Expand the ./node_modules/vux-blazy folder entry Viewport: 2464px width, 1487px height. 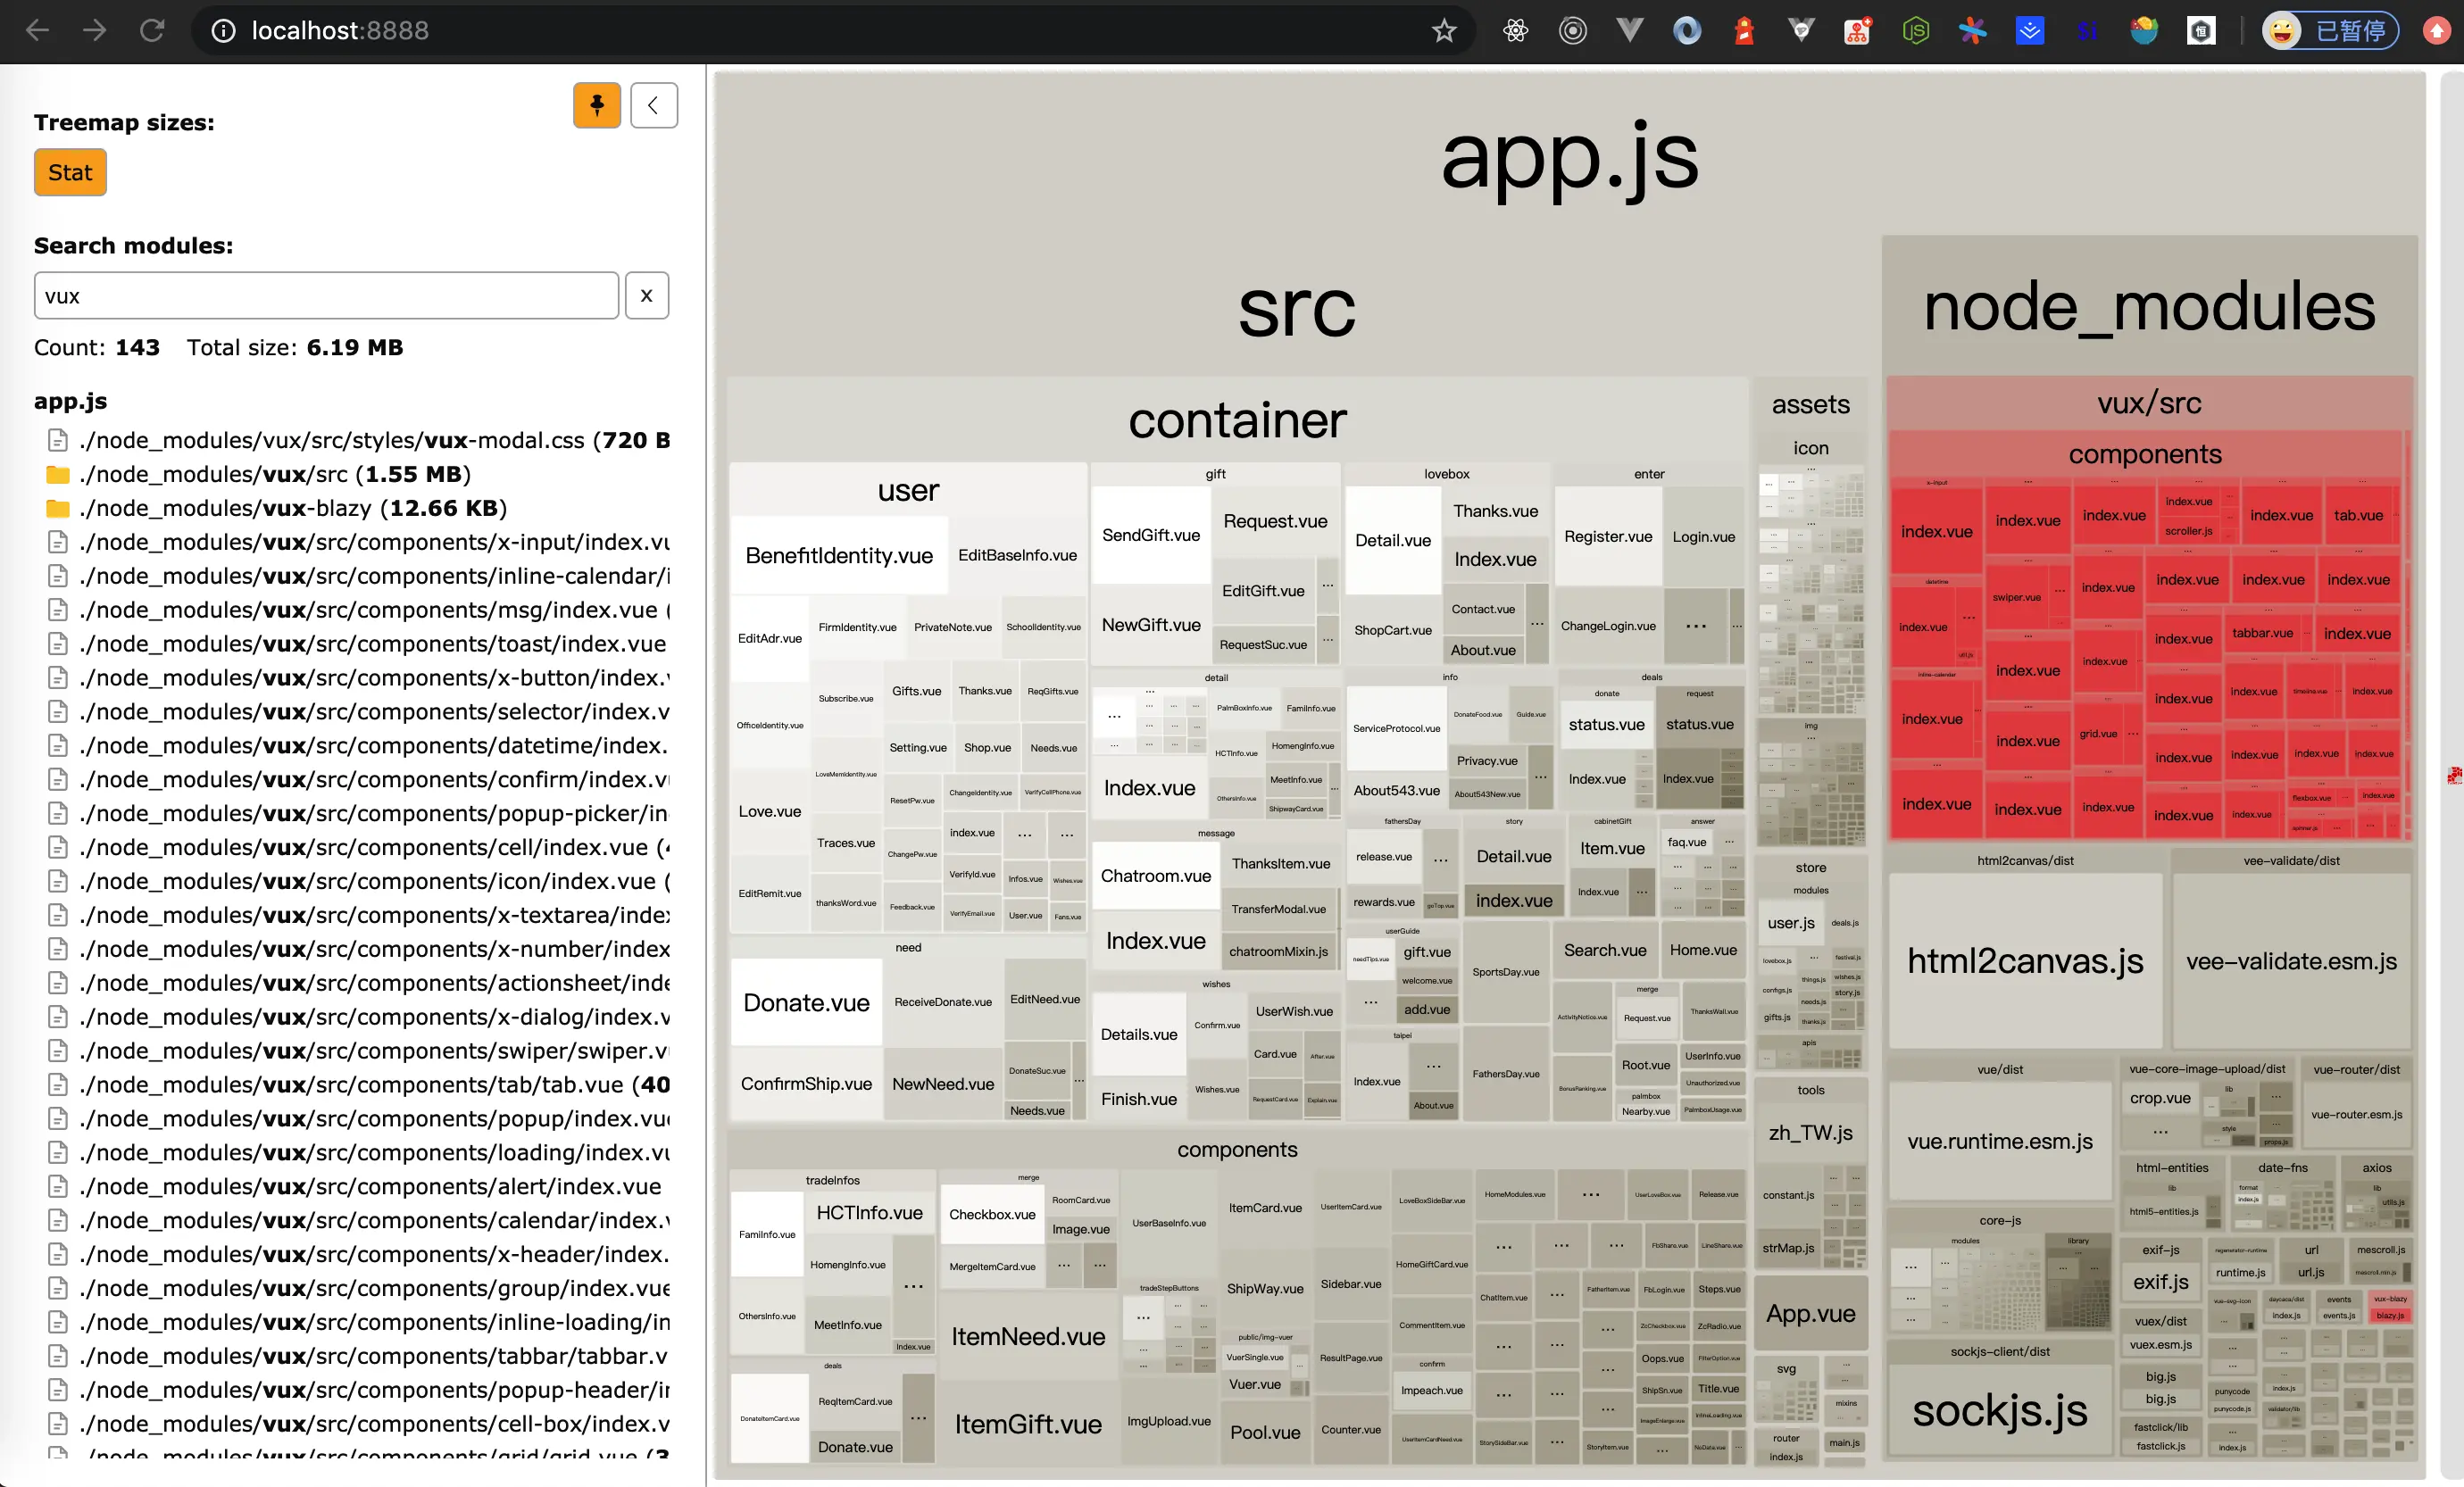[x=293, y=508]
